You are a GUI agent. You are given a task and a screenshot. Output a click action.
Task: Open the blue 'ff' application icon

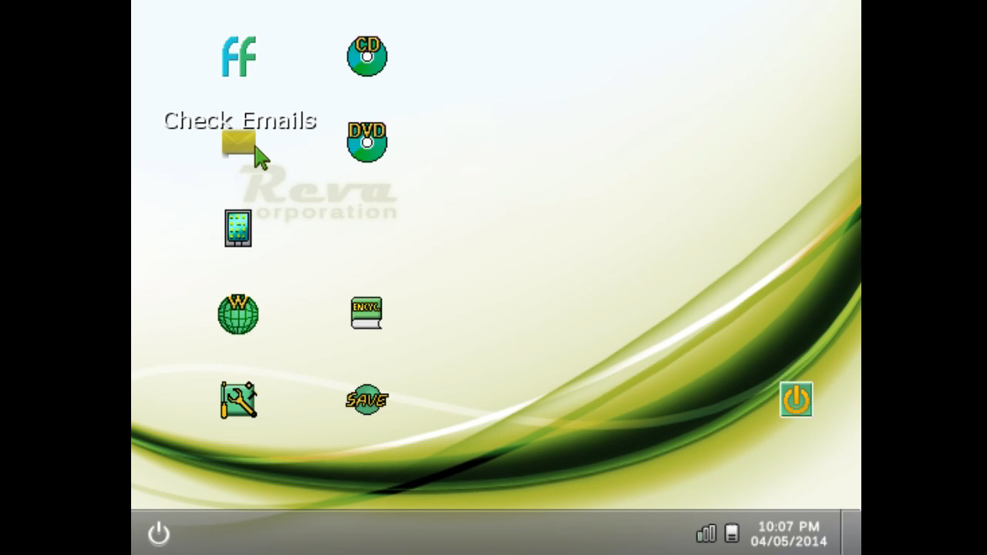238,56
